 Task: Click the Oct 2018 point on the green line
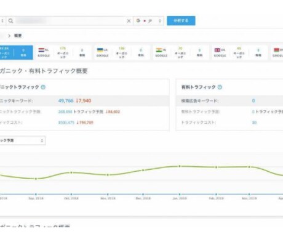click(71, 172)
